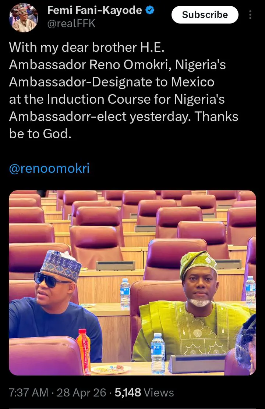Click the "Ambassador-Designate to Mexico" text line
Viewport: 265px width, 409px height.
pos(112,81)
